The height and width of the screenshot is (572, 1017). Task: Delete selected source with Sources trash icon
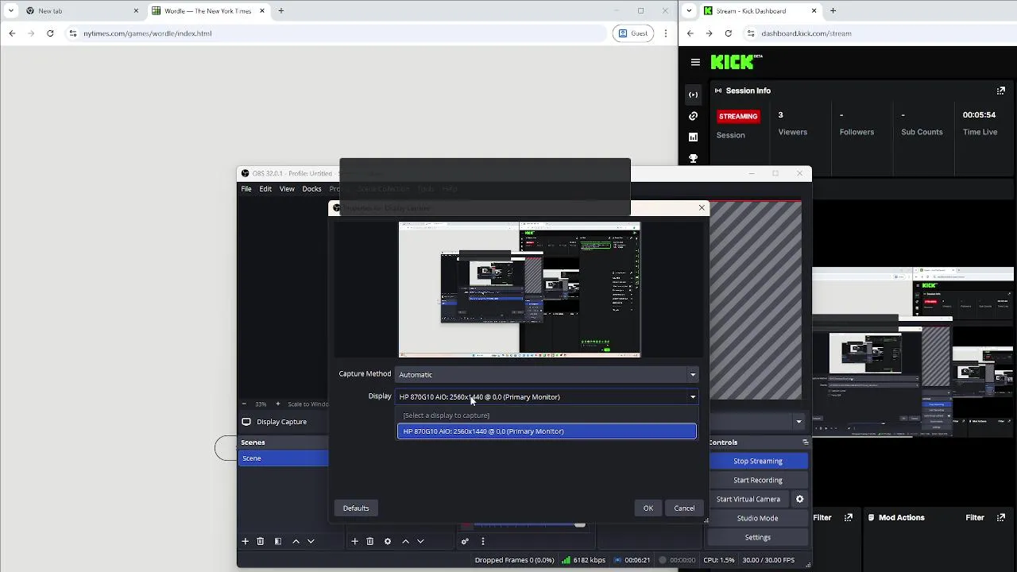tap(369, 541)
